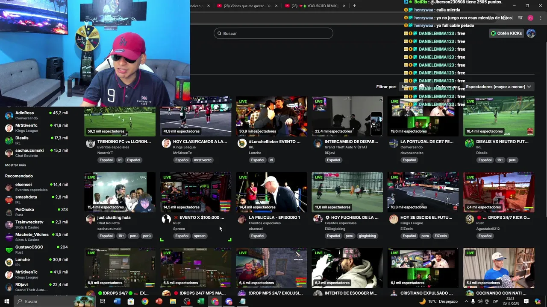Open Microsoft Word from the taskbar

117,301
